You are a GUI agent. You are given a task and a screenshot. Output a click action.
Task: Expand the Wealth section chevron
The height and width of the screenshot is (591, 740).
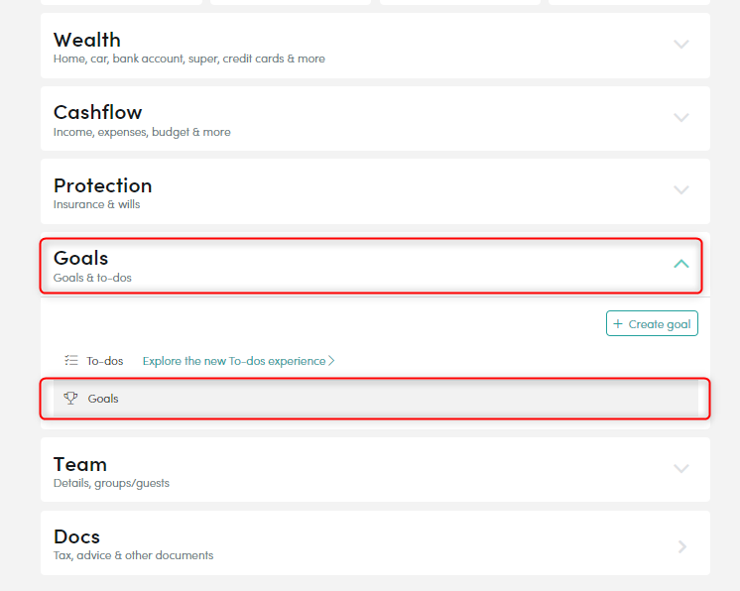[681, 45]
